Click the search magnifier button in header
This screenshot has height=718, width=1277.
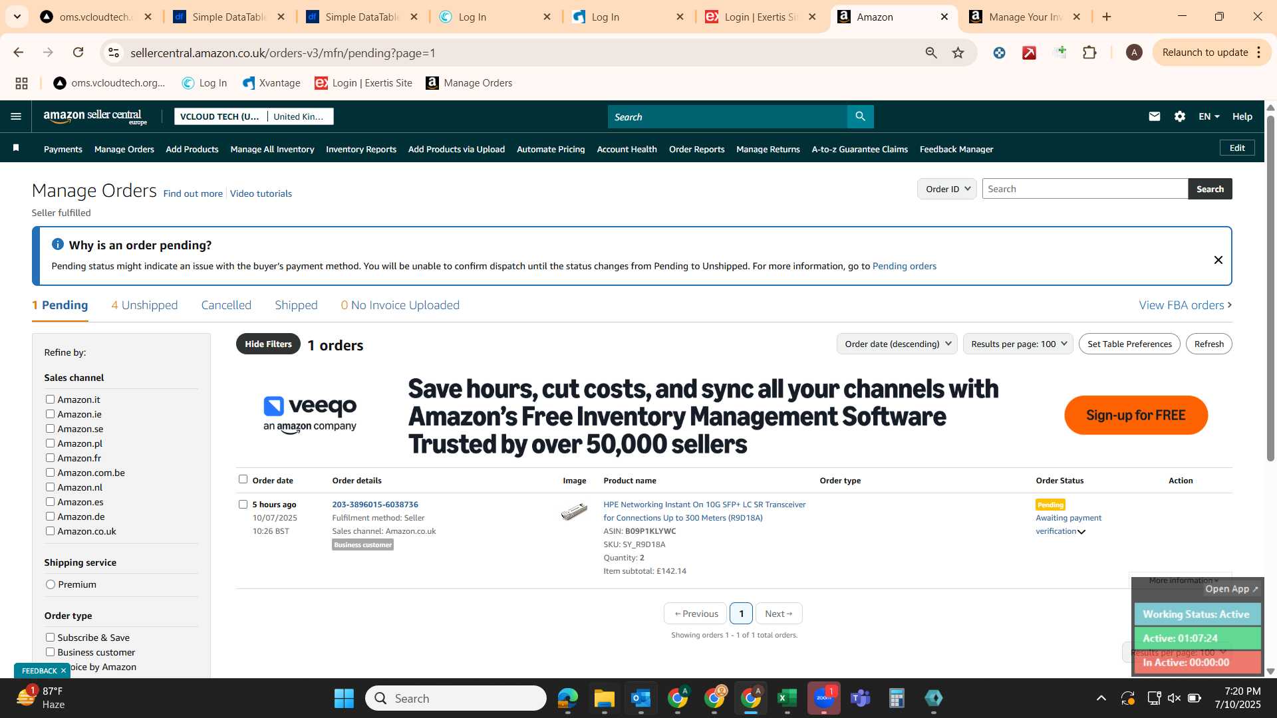(x=860, y=116)
